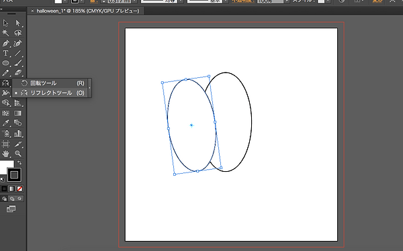The width and height of the screenshot is (403, 251).
Task: Select the Zoom tool (magnifier)
Action: 17,154
